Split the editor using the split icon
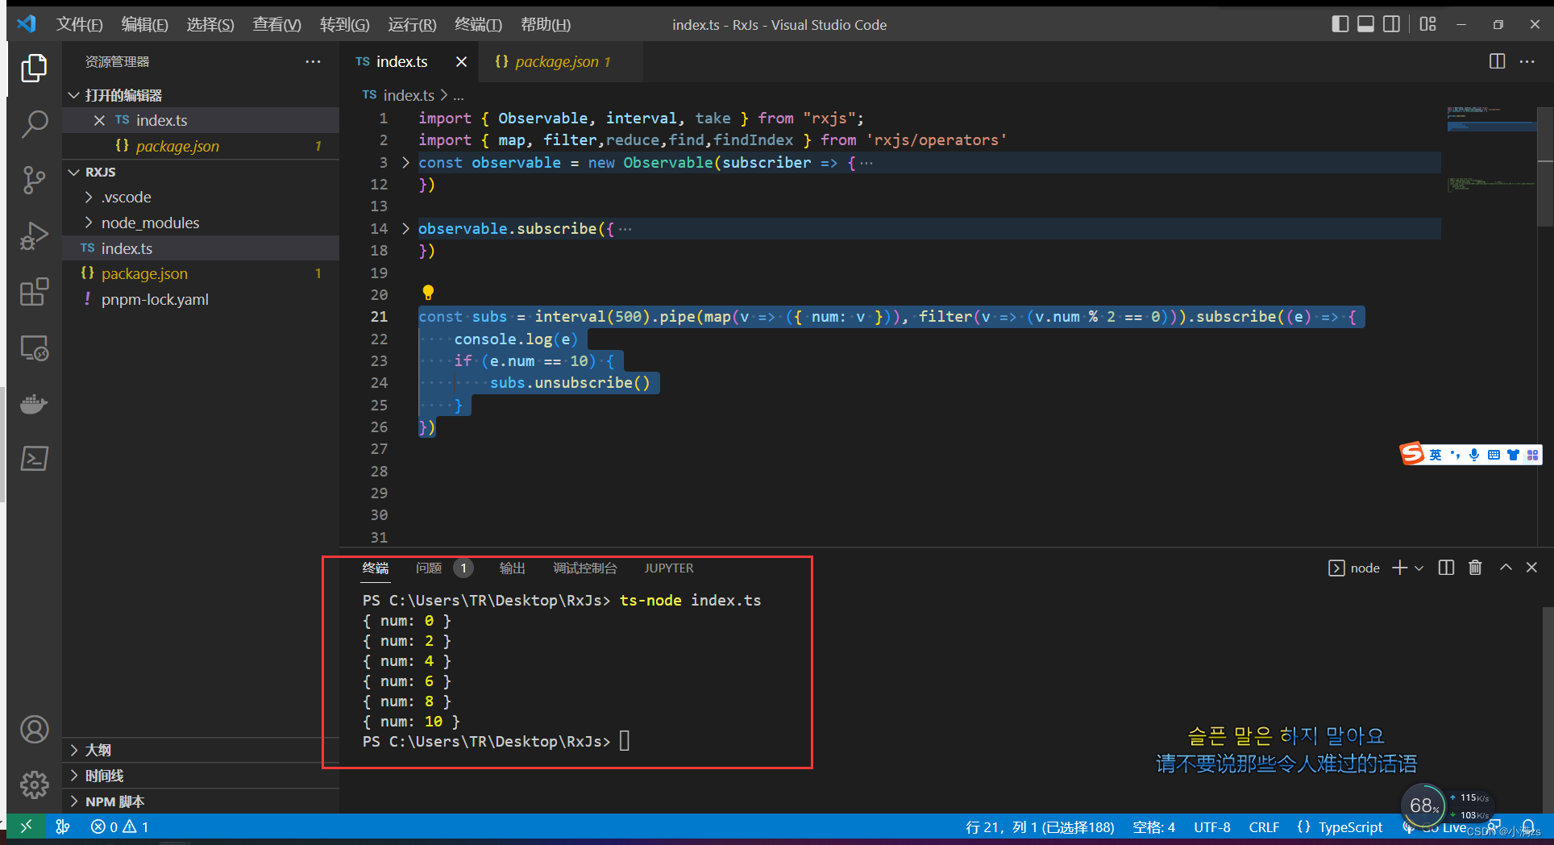The image size is (1554, 845). coord(1497,61)
